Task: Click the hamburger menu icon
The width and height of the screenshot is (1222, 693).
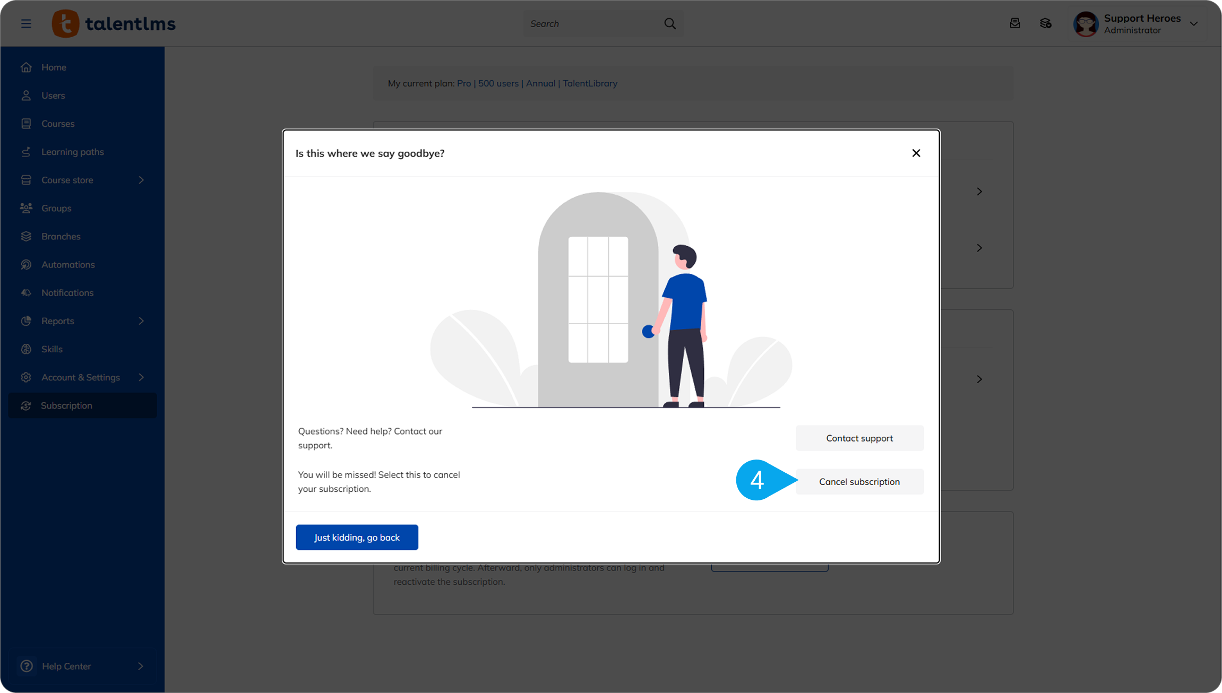Action: tap(26, 23)
